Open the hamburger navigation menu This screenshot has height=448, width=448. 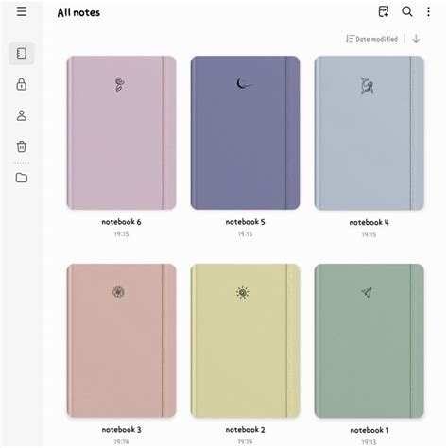coord(22,11)
